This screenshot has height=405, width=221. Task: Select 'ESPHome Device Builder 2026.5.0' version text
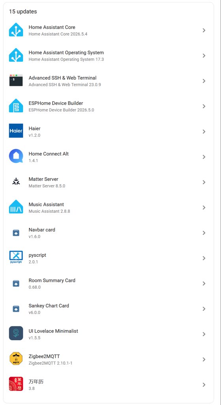[x=61, y=110]
